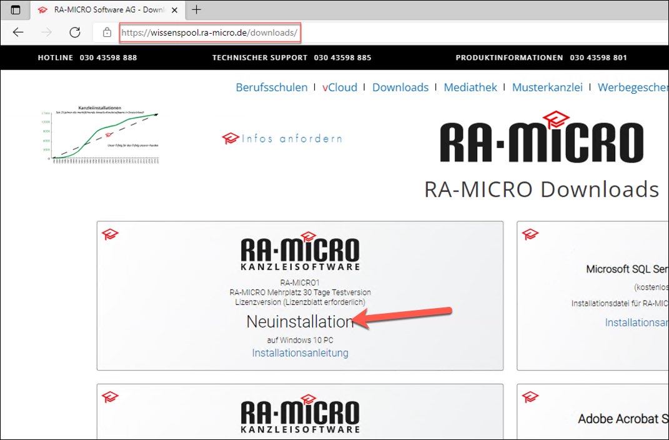
Task: Click Produktinformationen 030 43598 801 text
Action: (542, 57)
